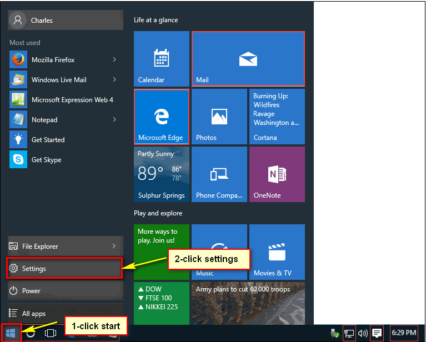Click the 'Most used' label

point(25,43)
